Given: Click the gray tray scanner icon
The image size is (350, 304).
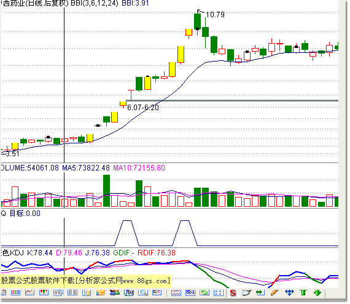Looking at the screenshot, I should pos(247,294).
